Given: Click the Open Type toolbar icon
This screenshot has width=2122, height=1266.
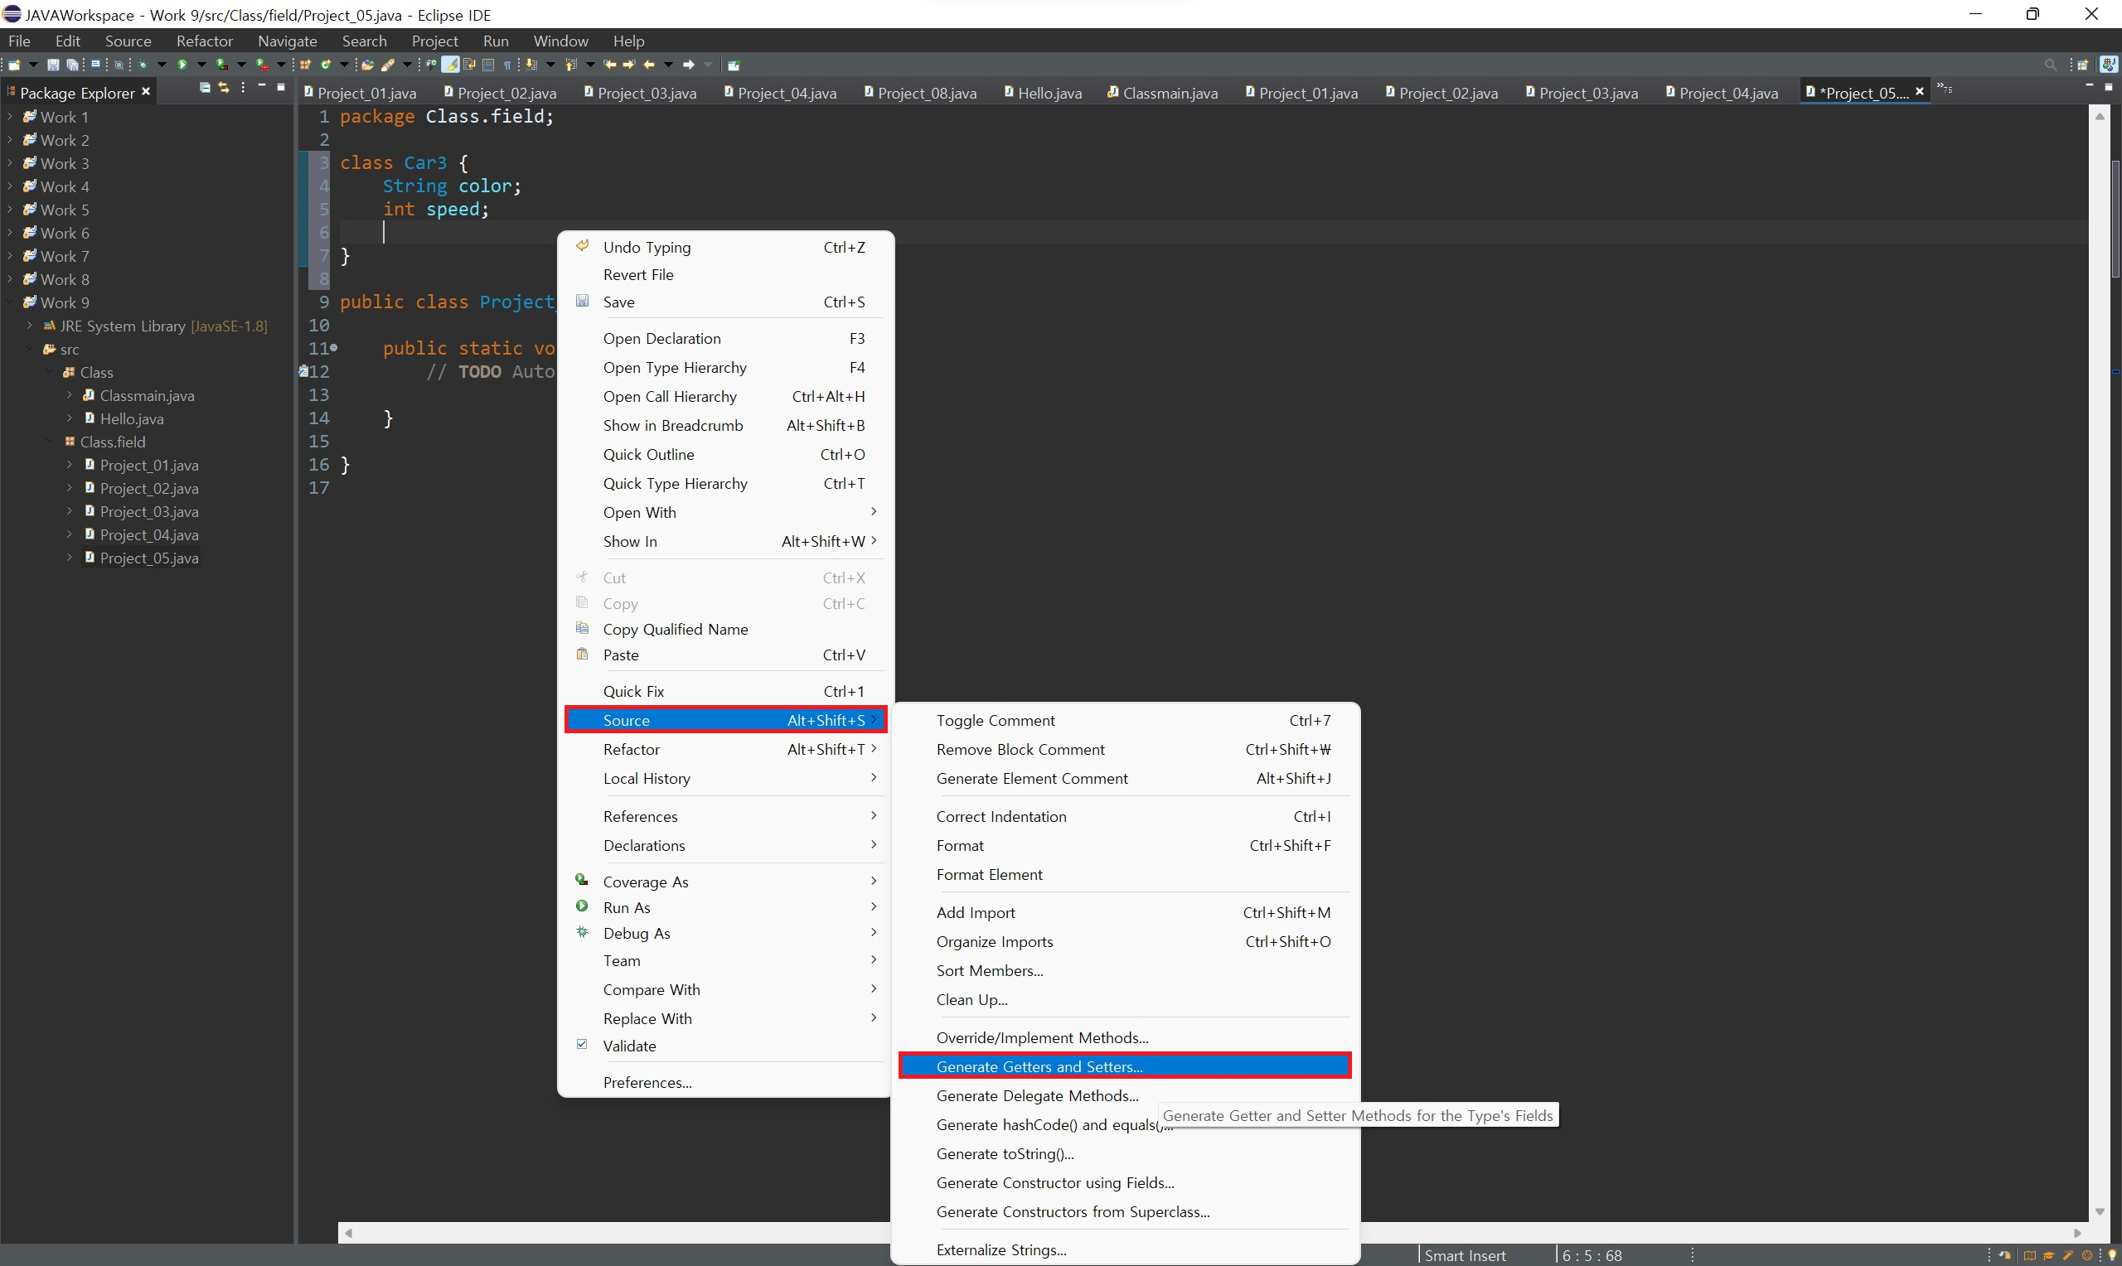Looking at the screenshot, I should coord(367,65).
